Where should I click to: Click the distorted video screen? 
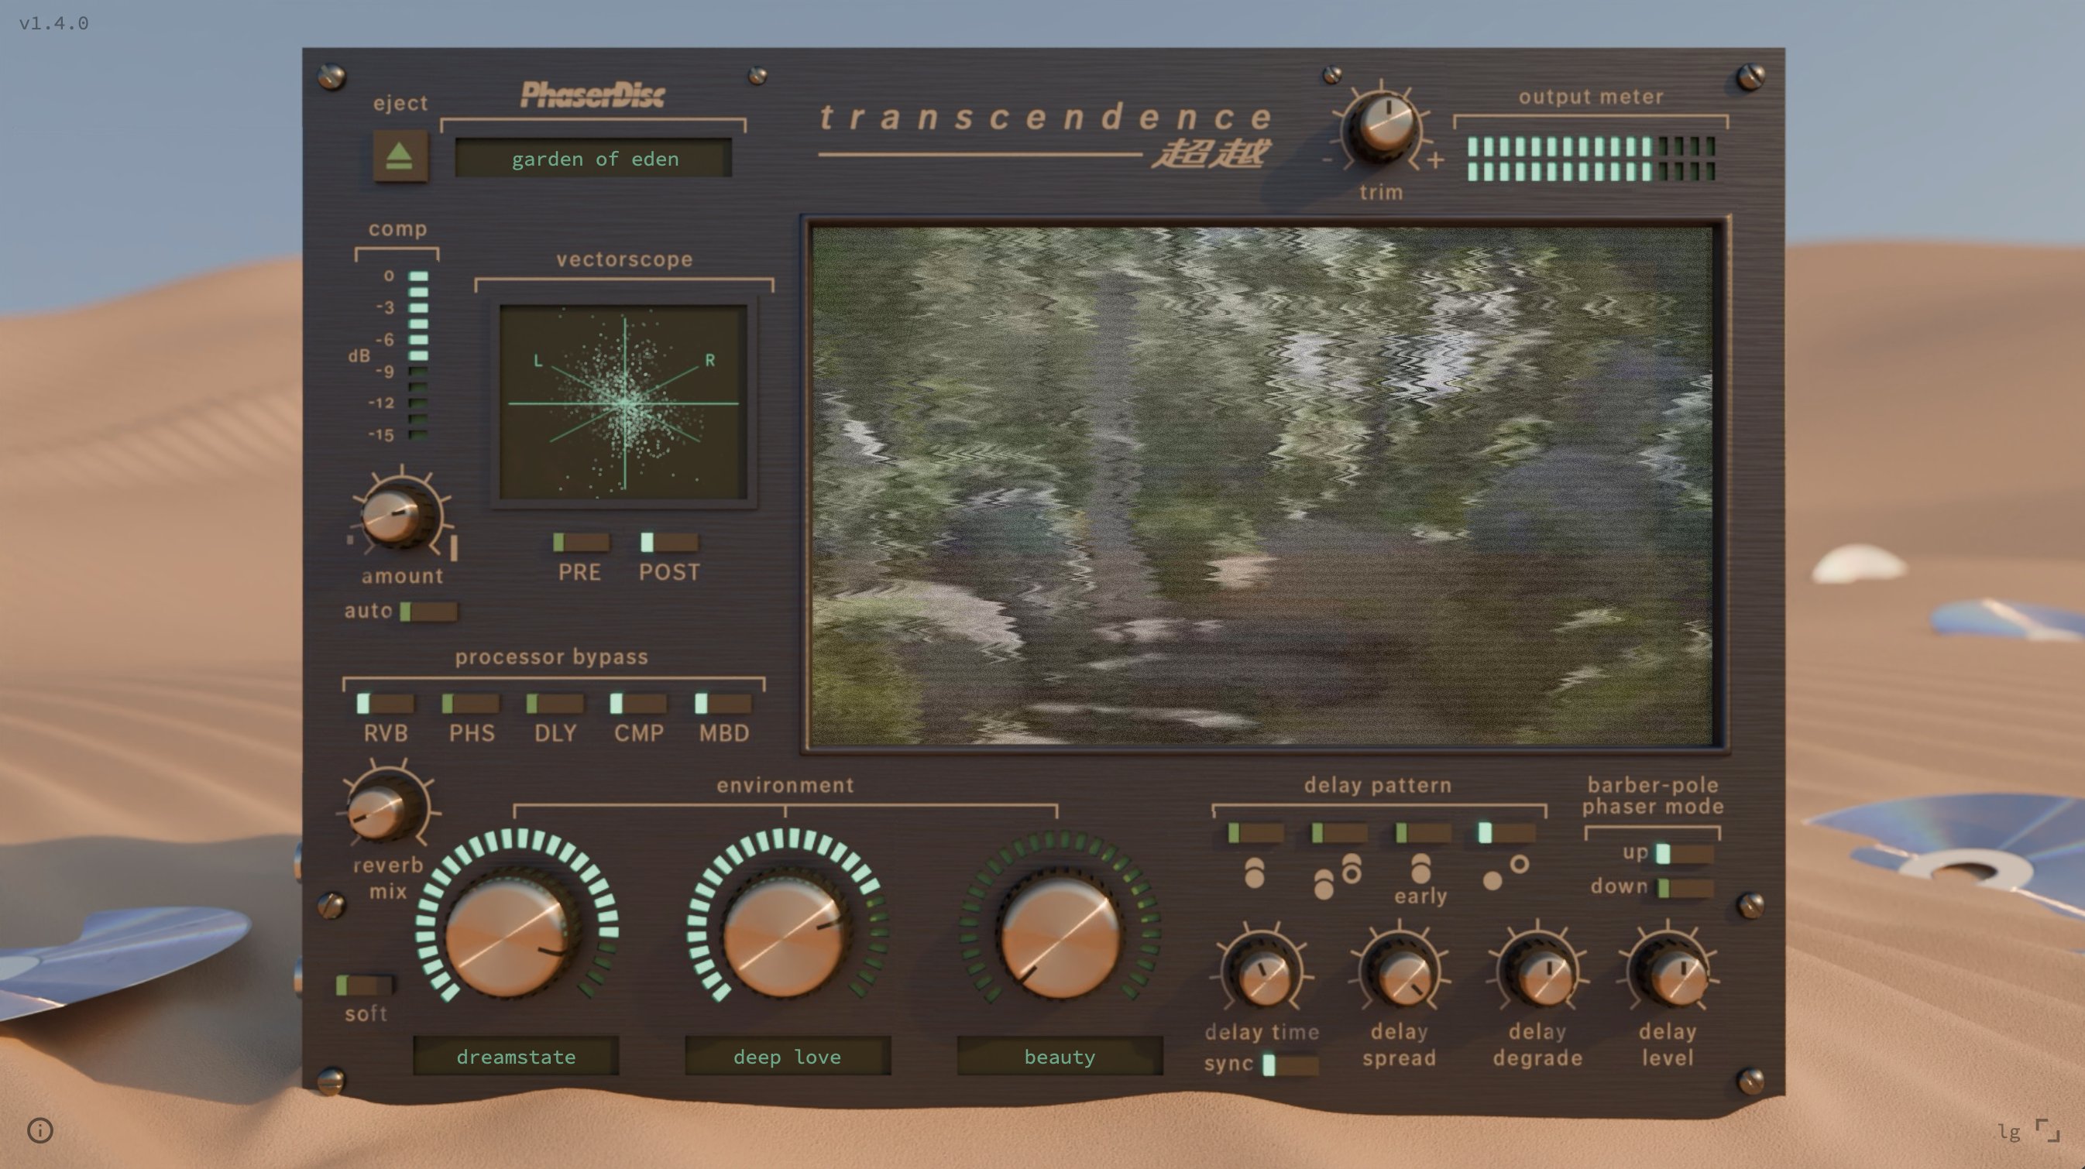click(1262, 485)
